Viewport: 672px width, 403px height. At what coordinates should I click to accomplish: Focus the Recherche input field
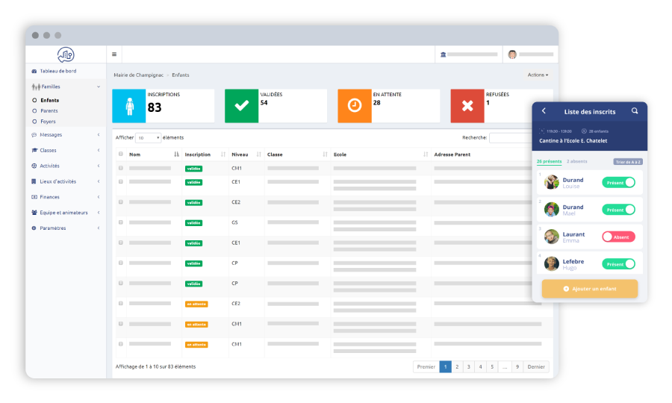click(x=511, y=138)
